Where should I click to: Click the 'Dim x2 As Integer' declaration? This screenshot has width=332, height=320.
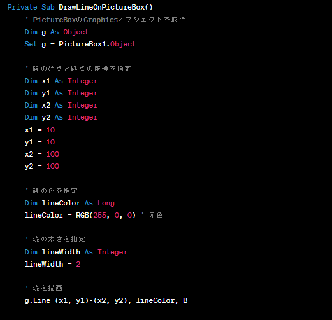[x=61, y=105]
